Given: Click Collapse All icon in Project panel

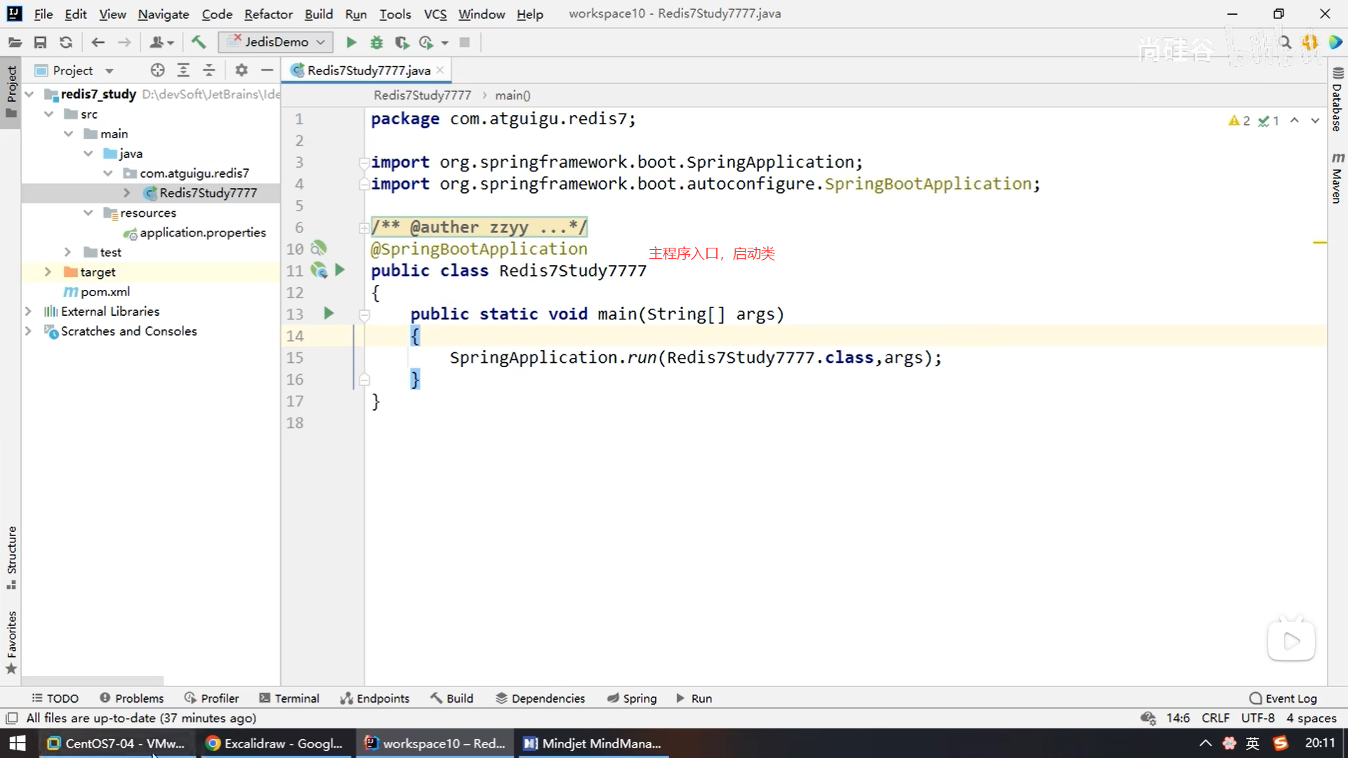Looking at the screenshot, I should pyautogui.click(x=209, y=70).
